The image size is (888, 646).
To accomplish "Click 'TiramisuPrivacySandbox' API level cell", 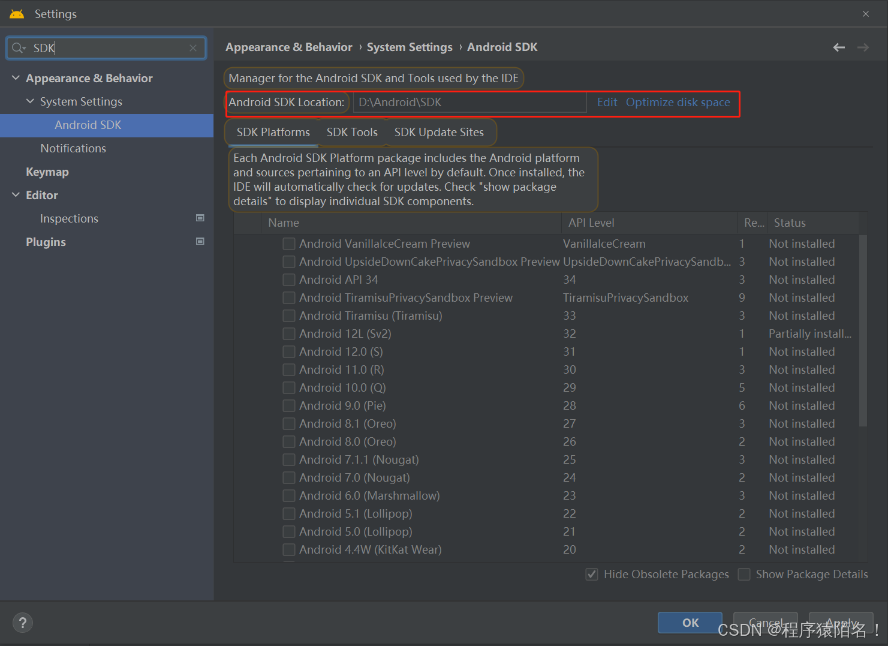I will (x=625, y=298).
